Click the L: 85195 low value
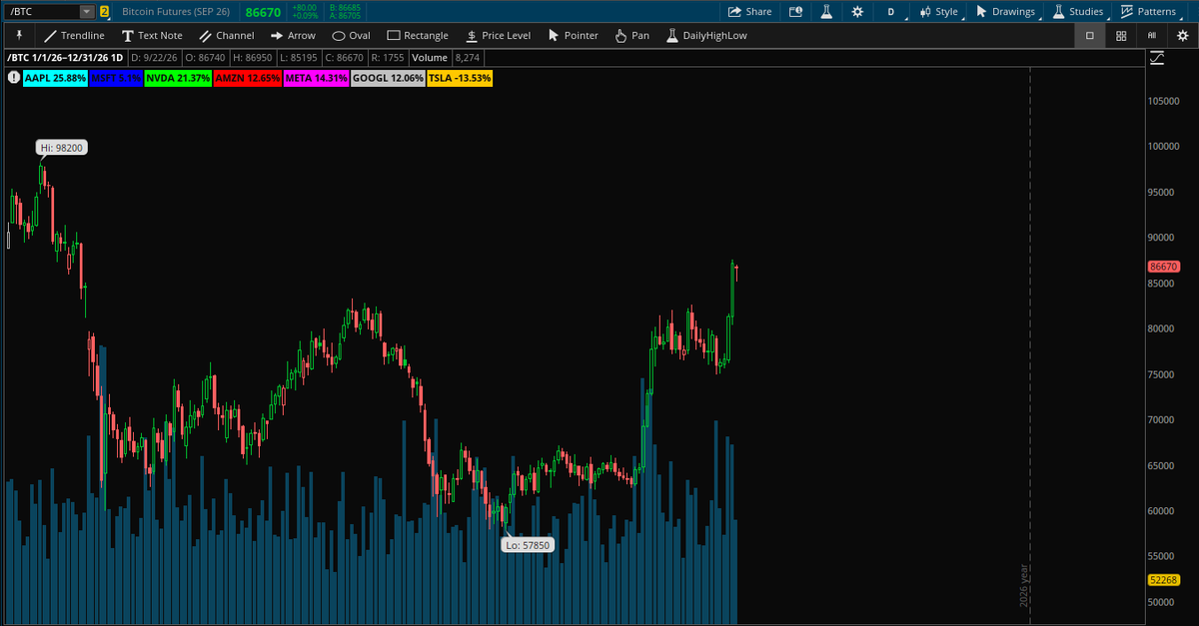The height and width of the screenshot is (626, 1199). [297, 58]
